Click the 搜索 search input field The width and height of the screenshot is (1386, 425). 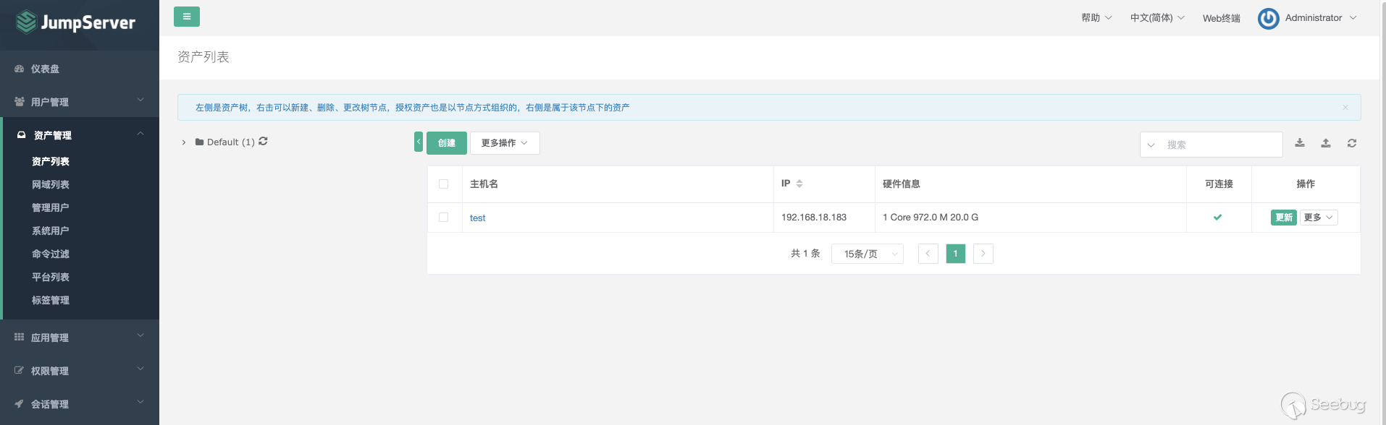[x=1220, y=145]
